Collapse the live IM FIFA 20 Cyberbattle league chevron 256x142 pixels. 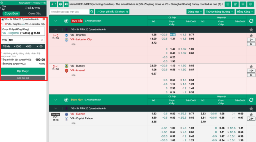pyautogui.click(x=55, y=29)
